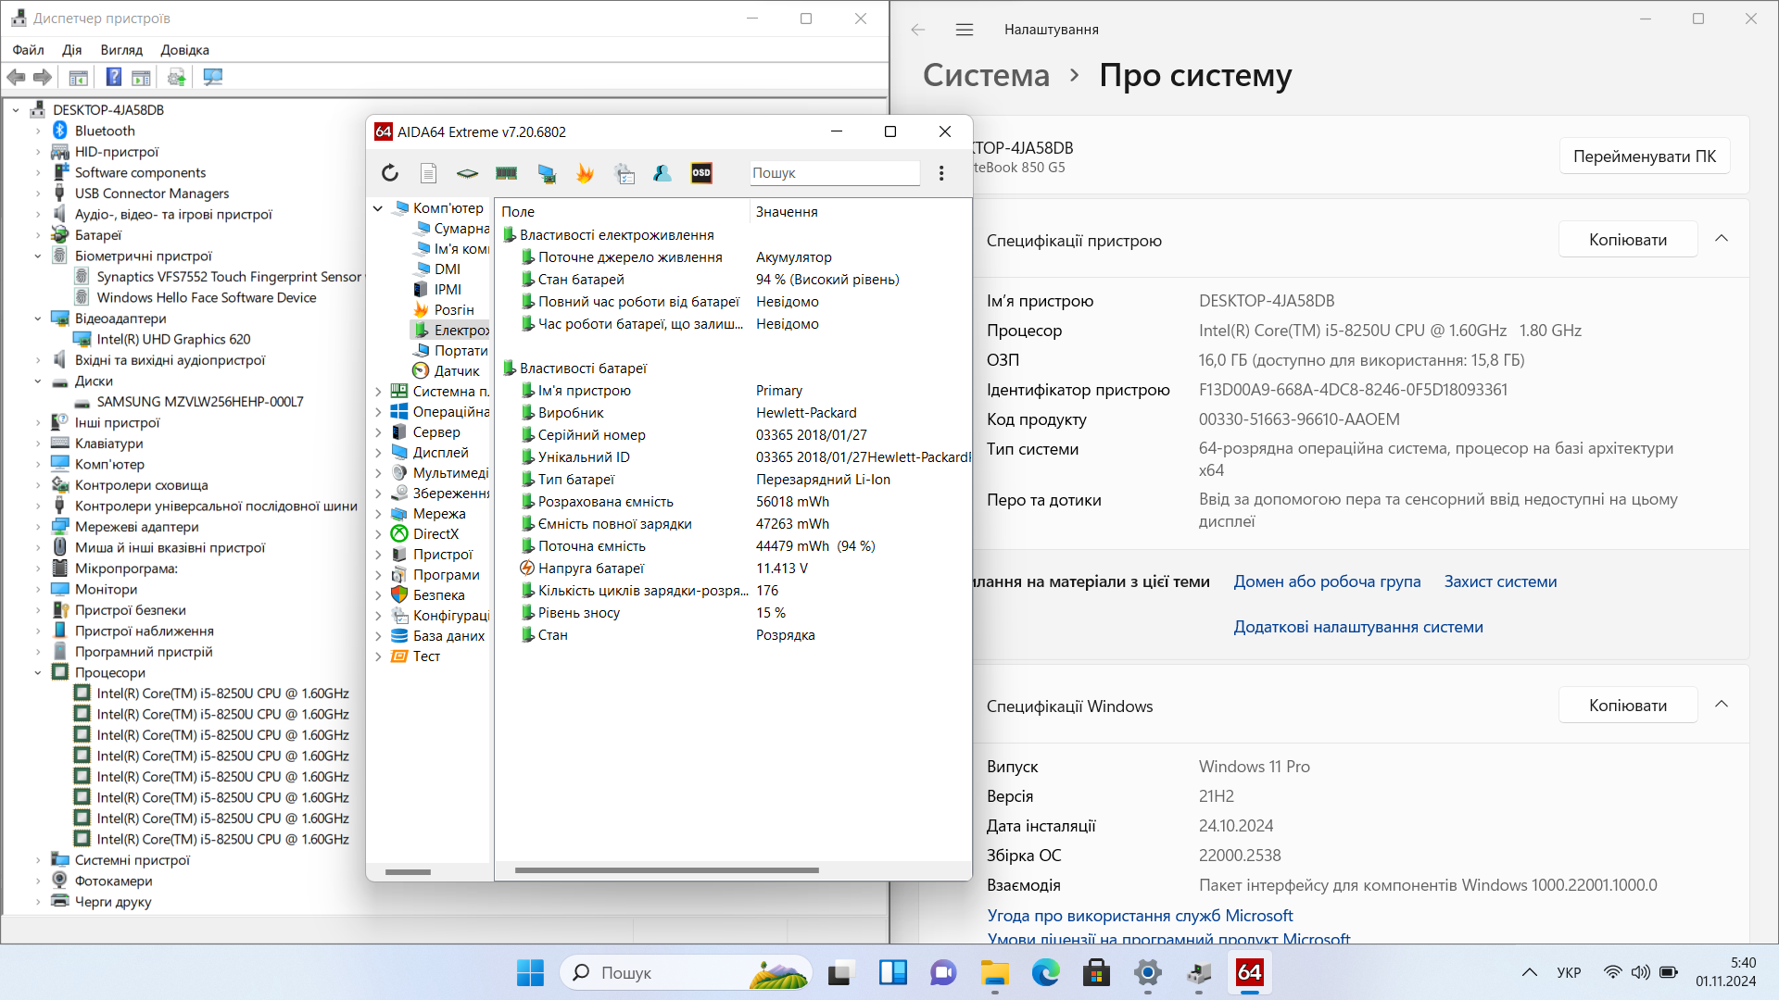
Task: Open File Explorer from the taskbar
Action: (x=995, y=972)
